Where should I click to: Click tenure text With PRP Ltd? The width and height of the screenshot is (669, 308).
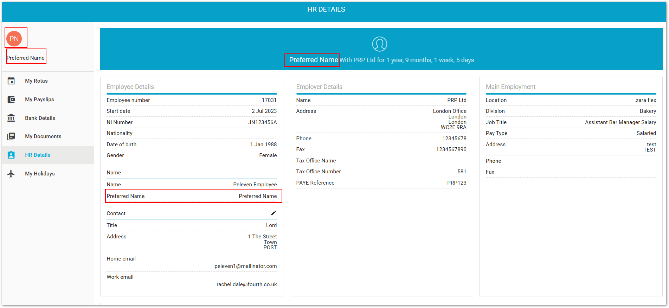407,60
